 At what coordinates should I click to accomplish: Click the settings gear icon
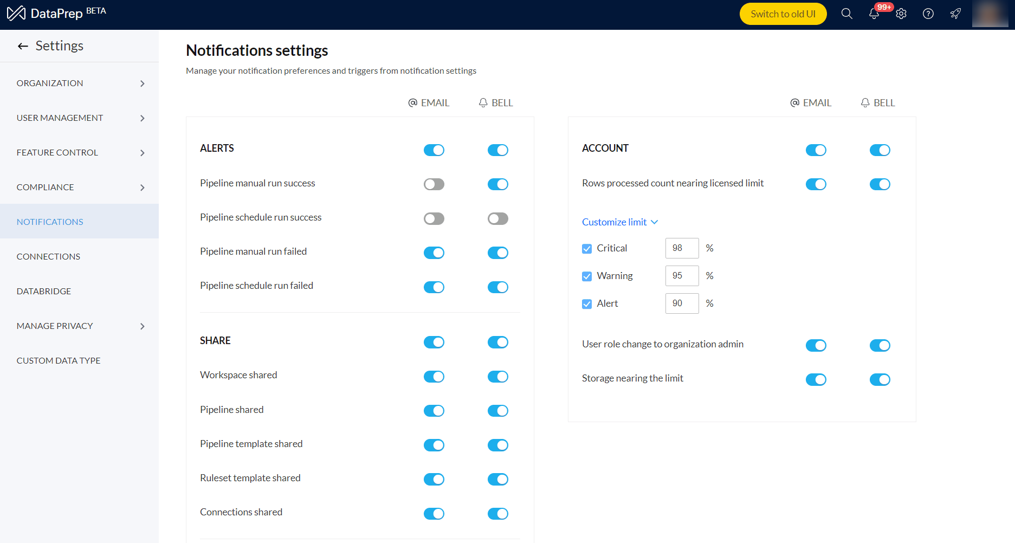click(x=901, y=14)
